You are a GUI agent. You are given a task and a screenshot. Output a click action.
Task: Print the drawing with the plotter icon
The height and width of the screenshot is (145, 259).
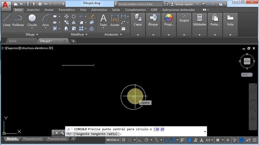pos(40,4)
